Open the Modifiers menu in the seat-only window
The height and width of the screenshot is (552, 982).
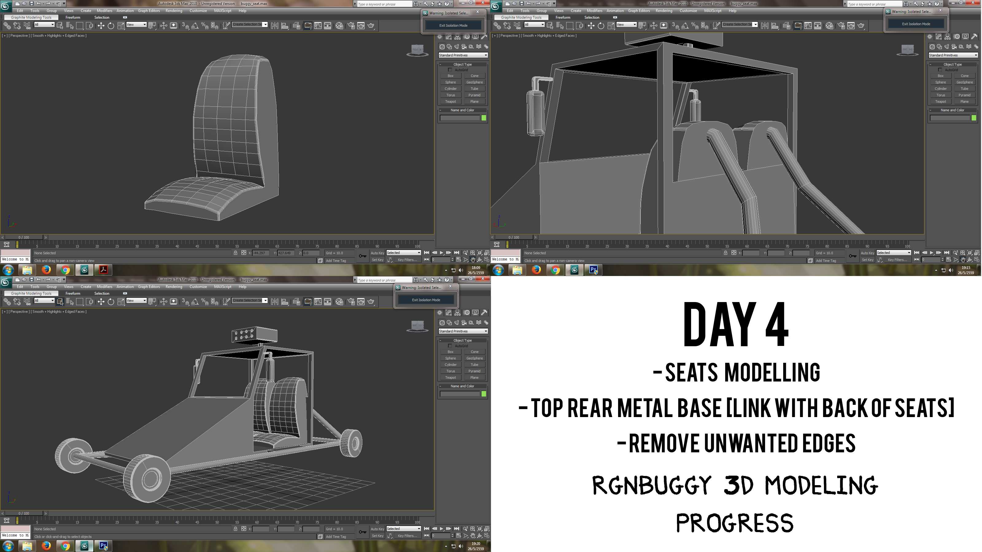click(x=104, y=11)
